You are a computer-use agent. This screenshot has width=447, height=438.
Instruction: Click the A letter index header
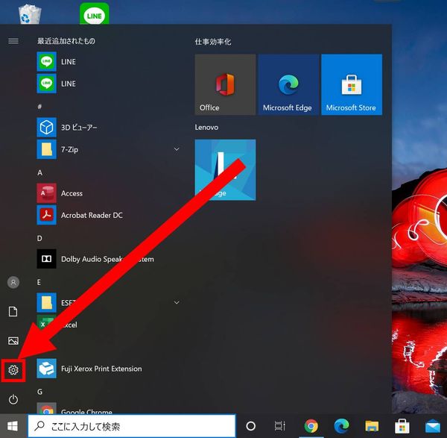coord(39,172)
